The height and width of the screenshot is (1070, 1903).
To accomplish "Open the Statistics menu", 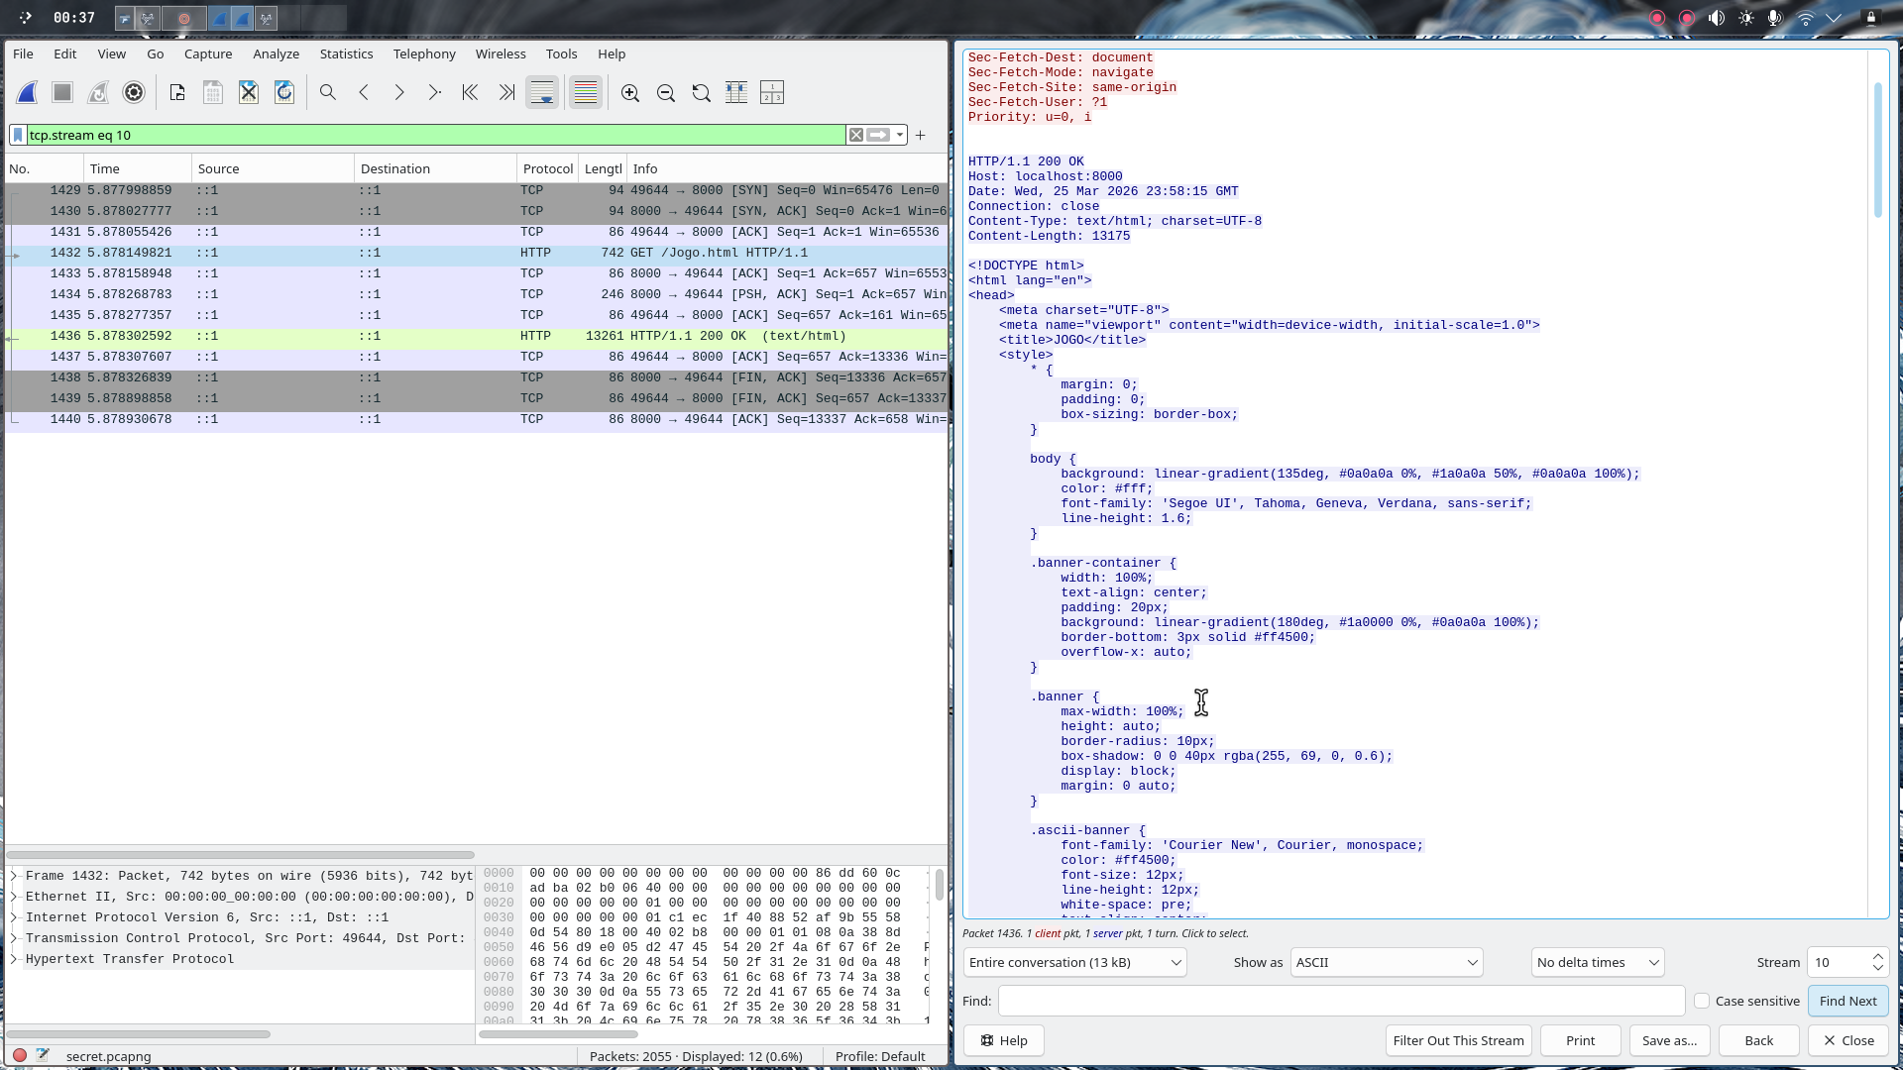I will [x=346, y=54].
